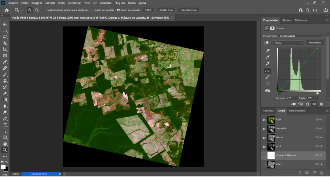The image size is (330, 177).
Task: Select the Eraser tool
Action: (5, 93)
